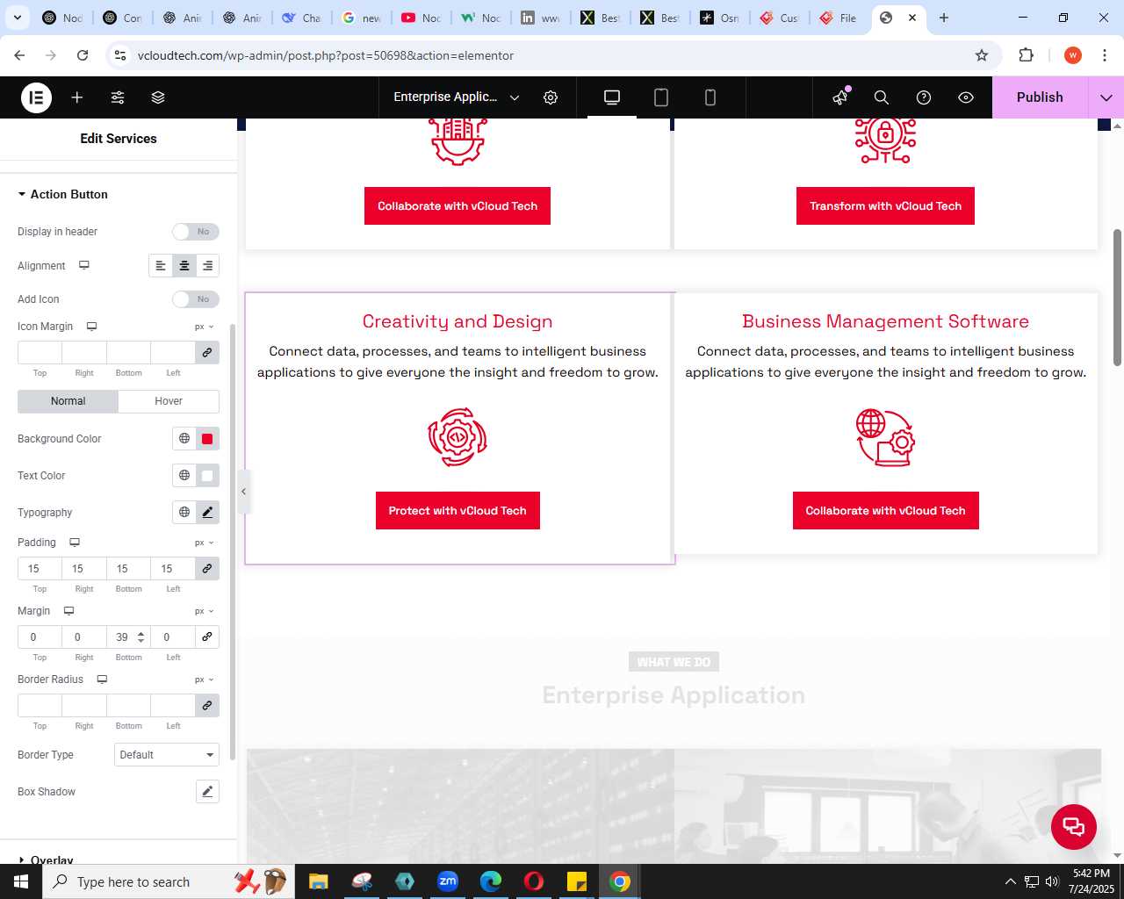Toggle Icon Margin link values icon
Viewport: 1124px width, 899px height.
pos(207,352)
